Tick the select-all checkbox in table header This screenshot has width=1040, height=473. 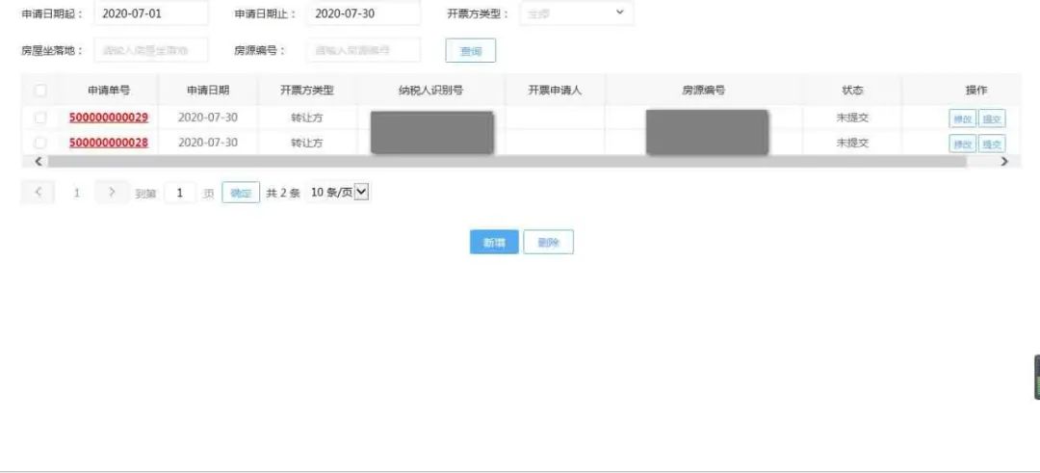[x=40, y=91]
